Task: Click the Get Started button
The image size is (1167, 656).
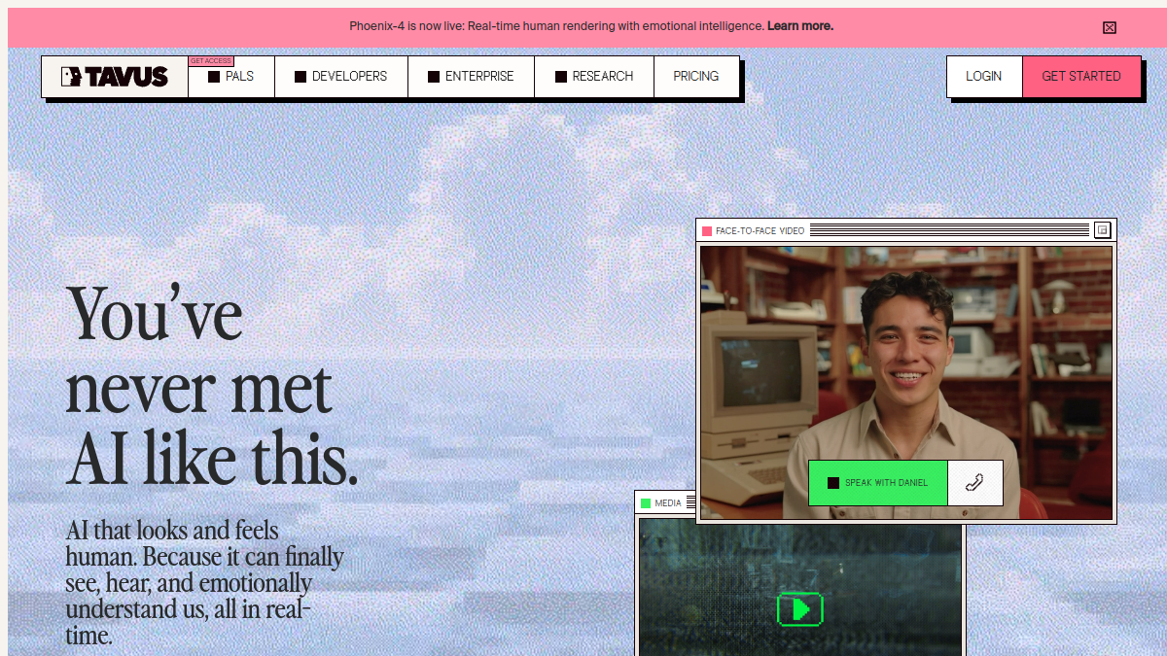Action: tap(1081, 77)
